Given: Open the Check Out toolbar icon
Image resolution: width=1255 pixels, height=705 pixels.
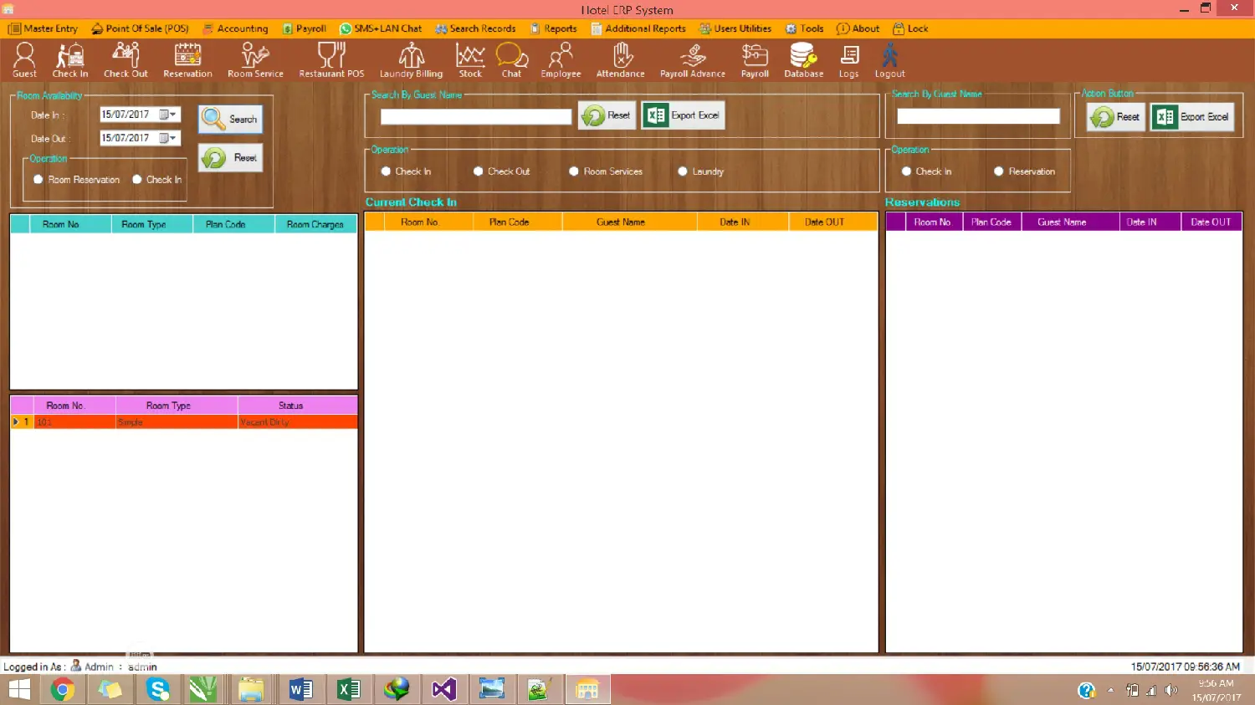Looking at the screenshot, I should click(125, 60).
